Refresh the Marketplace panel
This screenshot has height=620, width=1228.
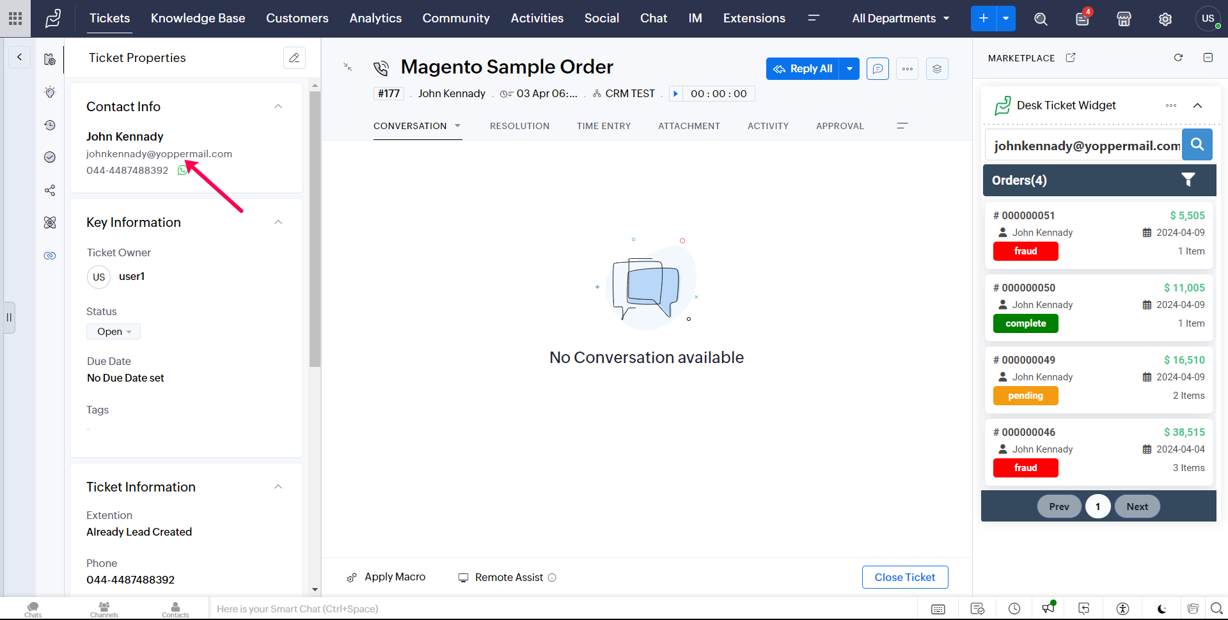(1178, 58)
